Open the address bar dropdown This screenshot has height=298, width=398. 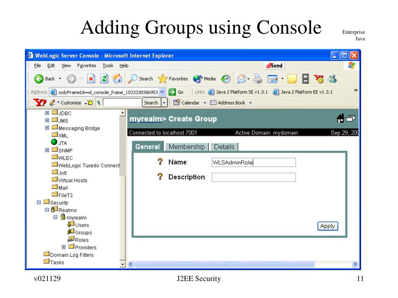click(162, 92)
